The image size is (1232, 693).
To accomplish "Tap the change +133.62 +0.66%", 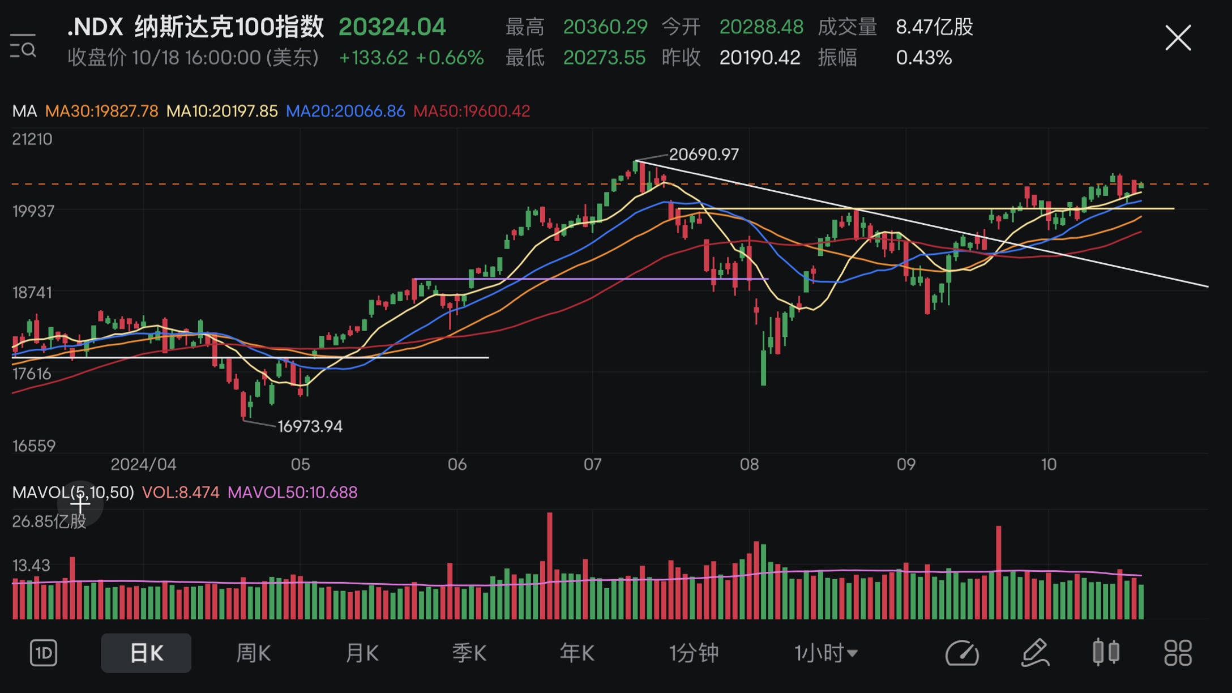I will 411,58.
